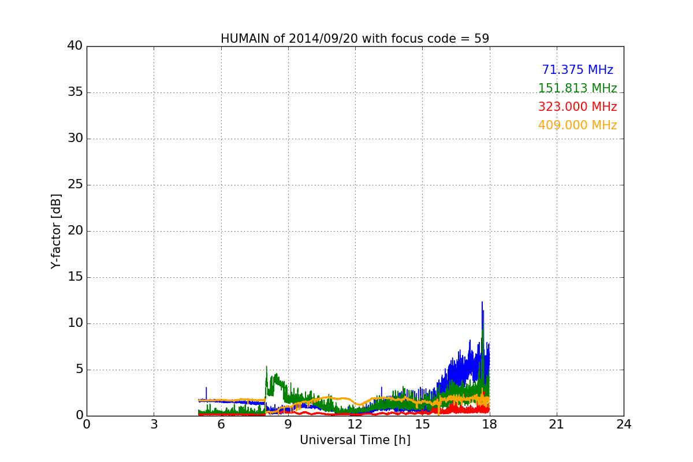The width and height of the screenshot is (693, 462).
Task: Select the green 151.813 MHz legend label
Action: tap(577, 88)
